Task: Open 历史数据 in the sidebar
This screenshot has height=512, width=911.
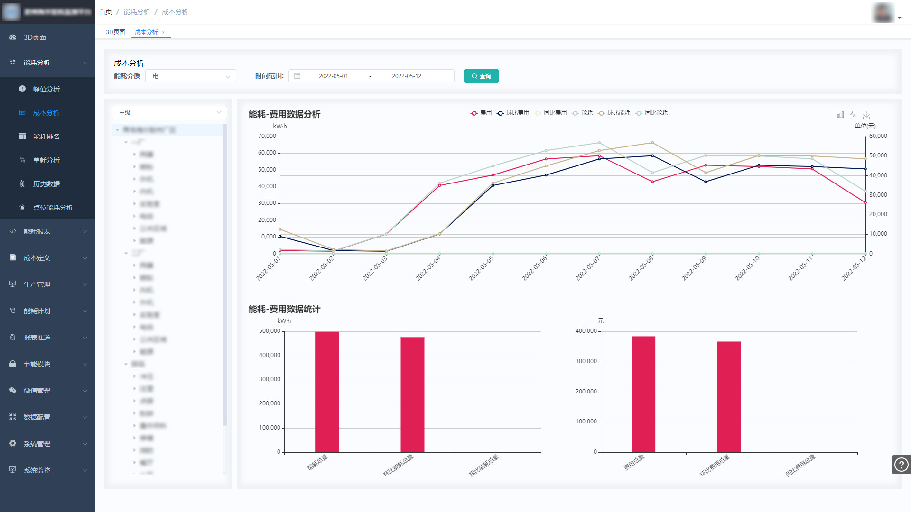Action: (46, 184)
